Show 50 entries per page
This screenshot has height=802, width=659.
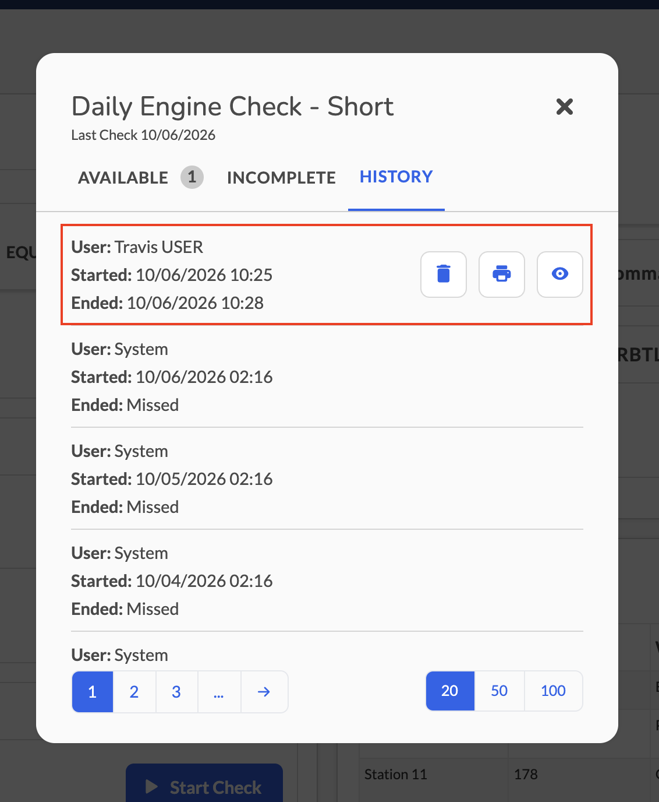click(x=499, y=691)
